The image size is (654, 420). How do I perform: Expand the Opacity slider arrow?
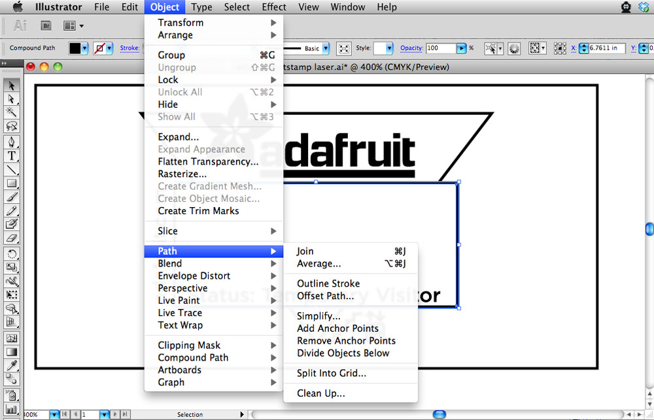coord(461,48)
